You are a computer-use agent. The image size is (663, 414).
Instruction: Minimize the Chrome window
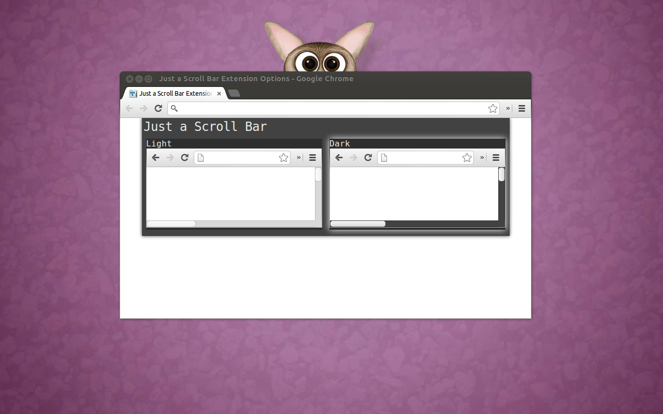coord(139,79)
